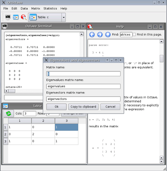Select table row header 1
This screenshot has width=167, height=171.
[5, 127]
